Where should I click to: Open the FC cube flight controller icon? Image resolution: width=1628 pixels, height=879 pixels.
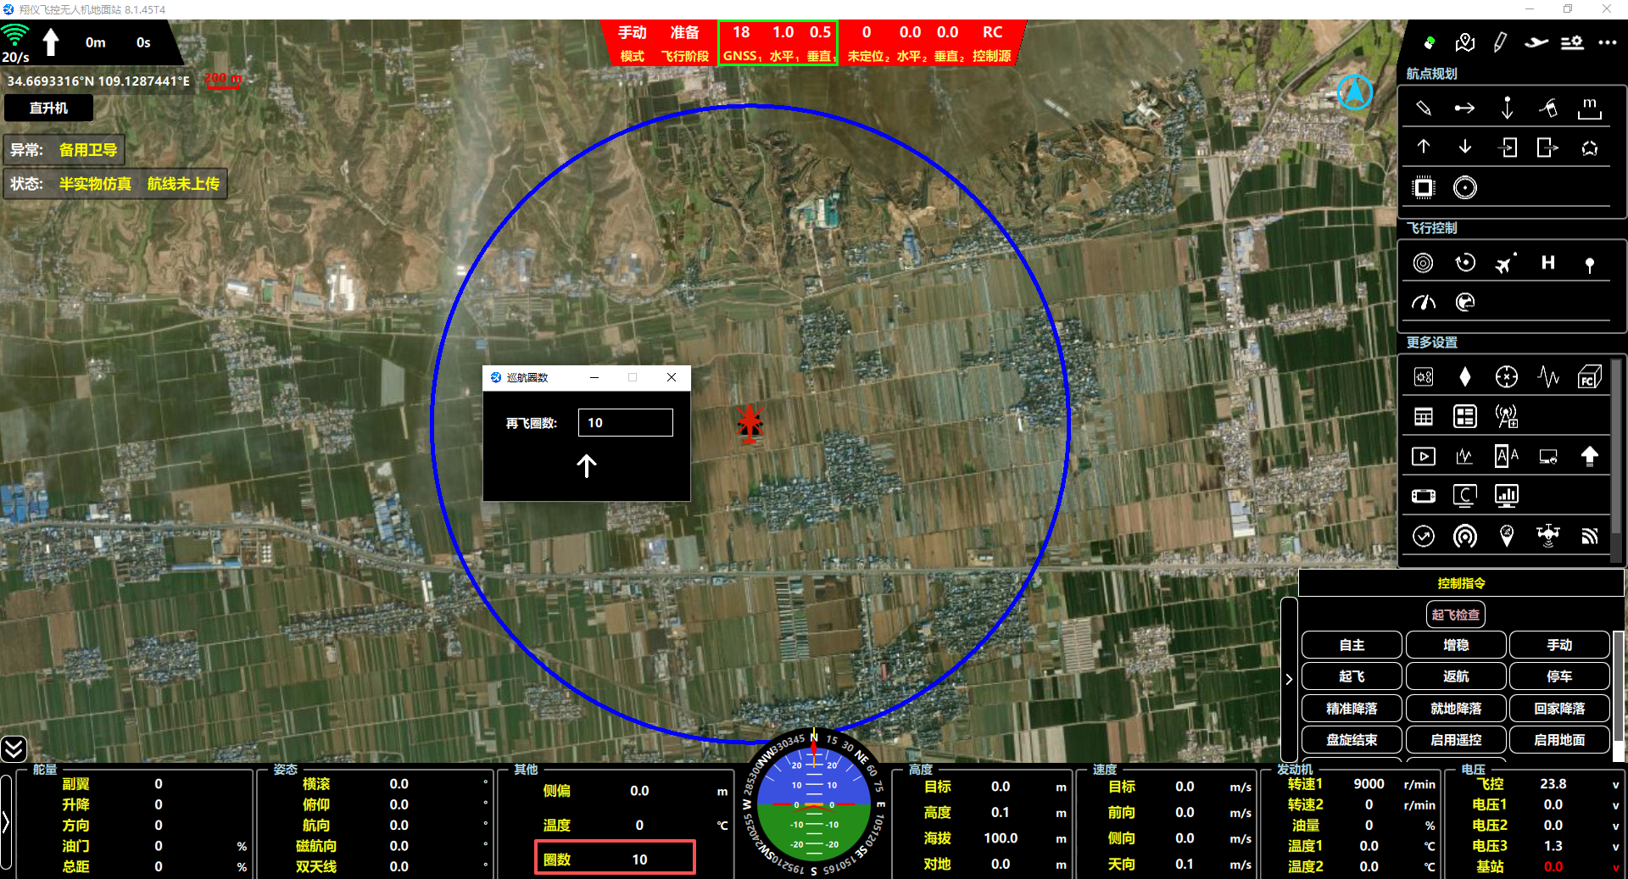[1590, 377]
